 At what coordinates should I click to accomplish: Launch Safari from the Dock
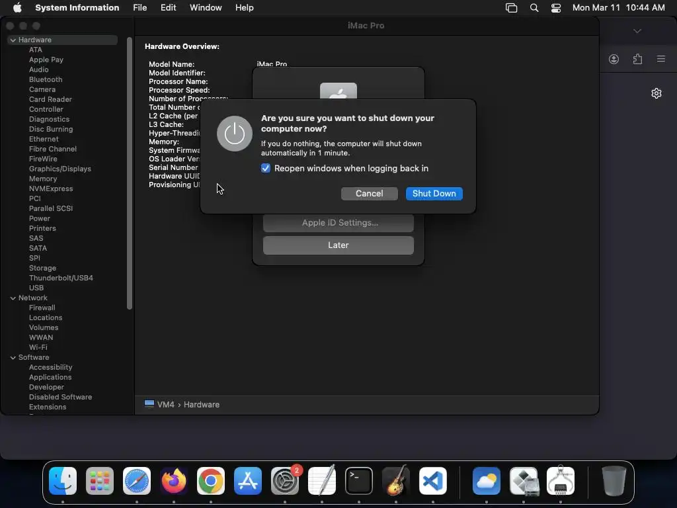(137, 481)
